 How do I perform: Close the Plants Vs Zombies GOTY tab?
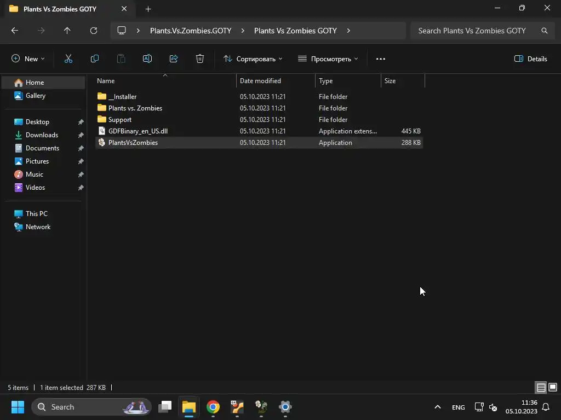pyautogui.click(x=124, y=9)
